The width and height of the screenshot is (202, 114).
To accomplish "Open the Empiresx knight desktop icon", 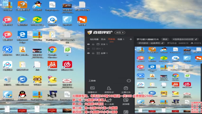I will (52, 96).
